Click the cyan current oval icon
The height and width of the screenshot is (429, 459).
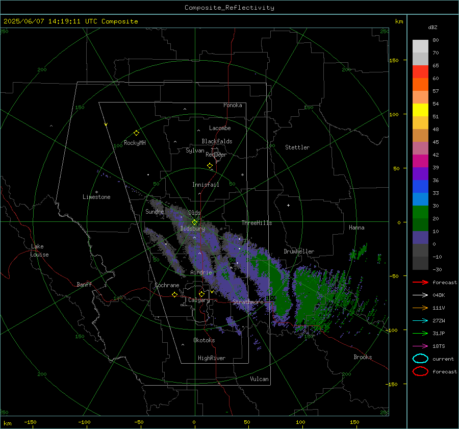[x=420, y=359]
